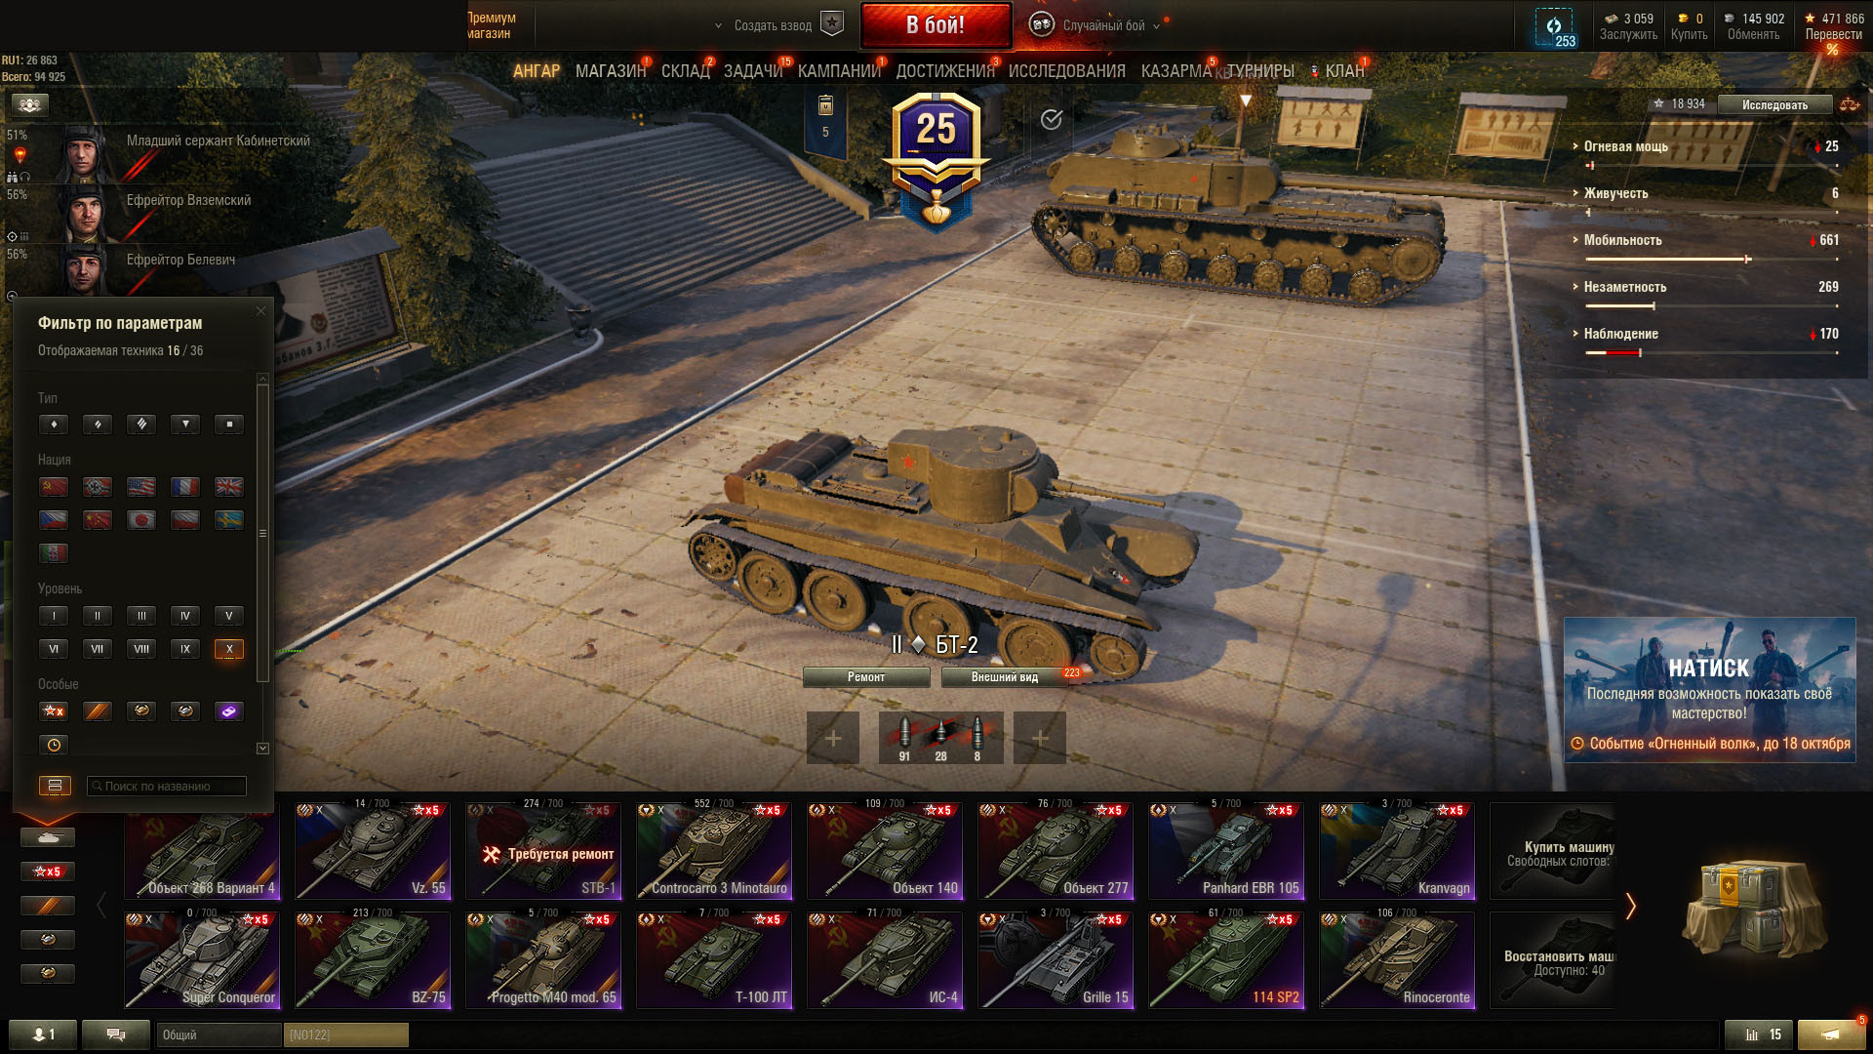This screenshot has width=1873, height=1054.
Task: Toggle the Soviet nation flag filter
Action: tap(54, 487)
